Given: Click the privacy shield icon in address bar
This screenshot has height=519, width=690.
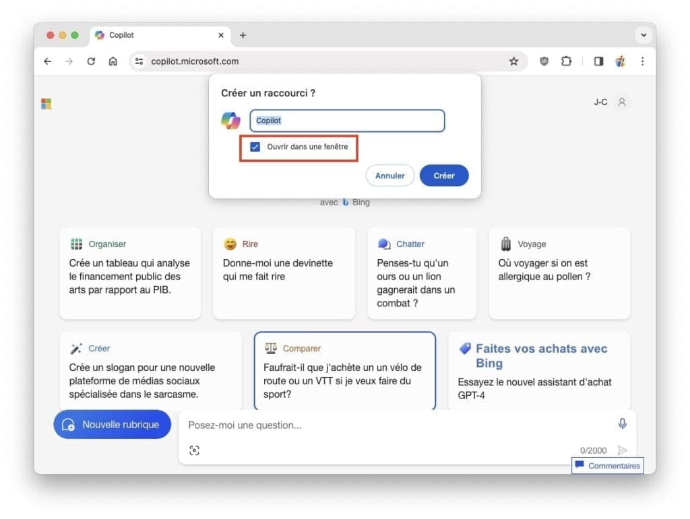Looking at the screenshot, I should (x=543, y=61).
